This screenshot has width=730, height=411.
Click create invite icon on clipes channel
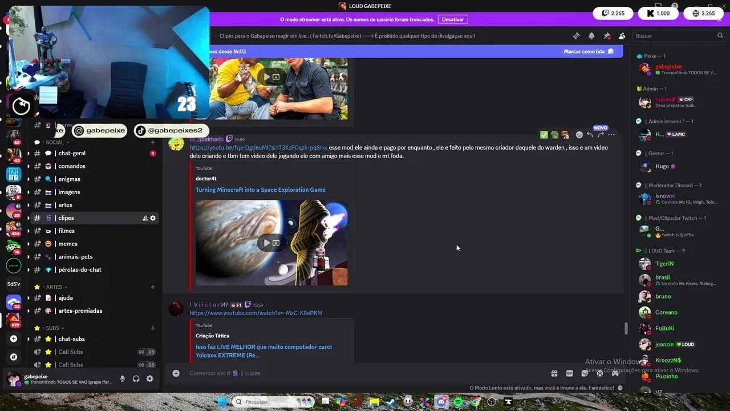(x=145, y=218)
